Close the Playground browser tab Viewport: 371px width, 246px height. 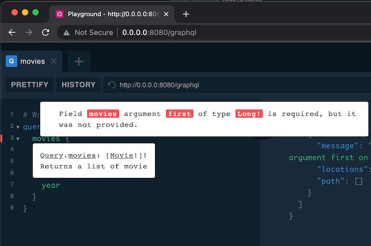click(166, 14)
